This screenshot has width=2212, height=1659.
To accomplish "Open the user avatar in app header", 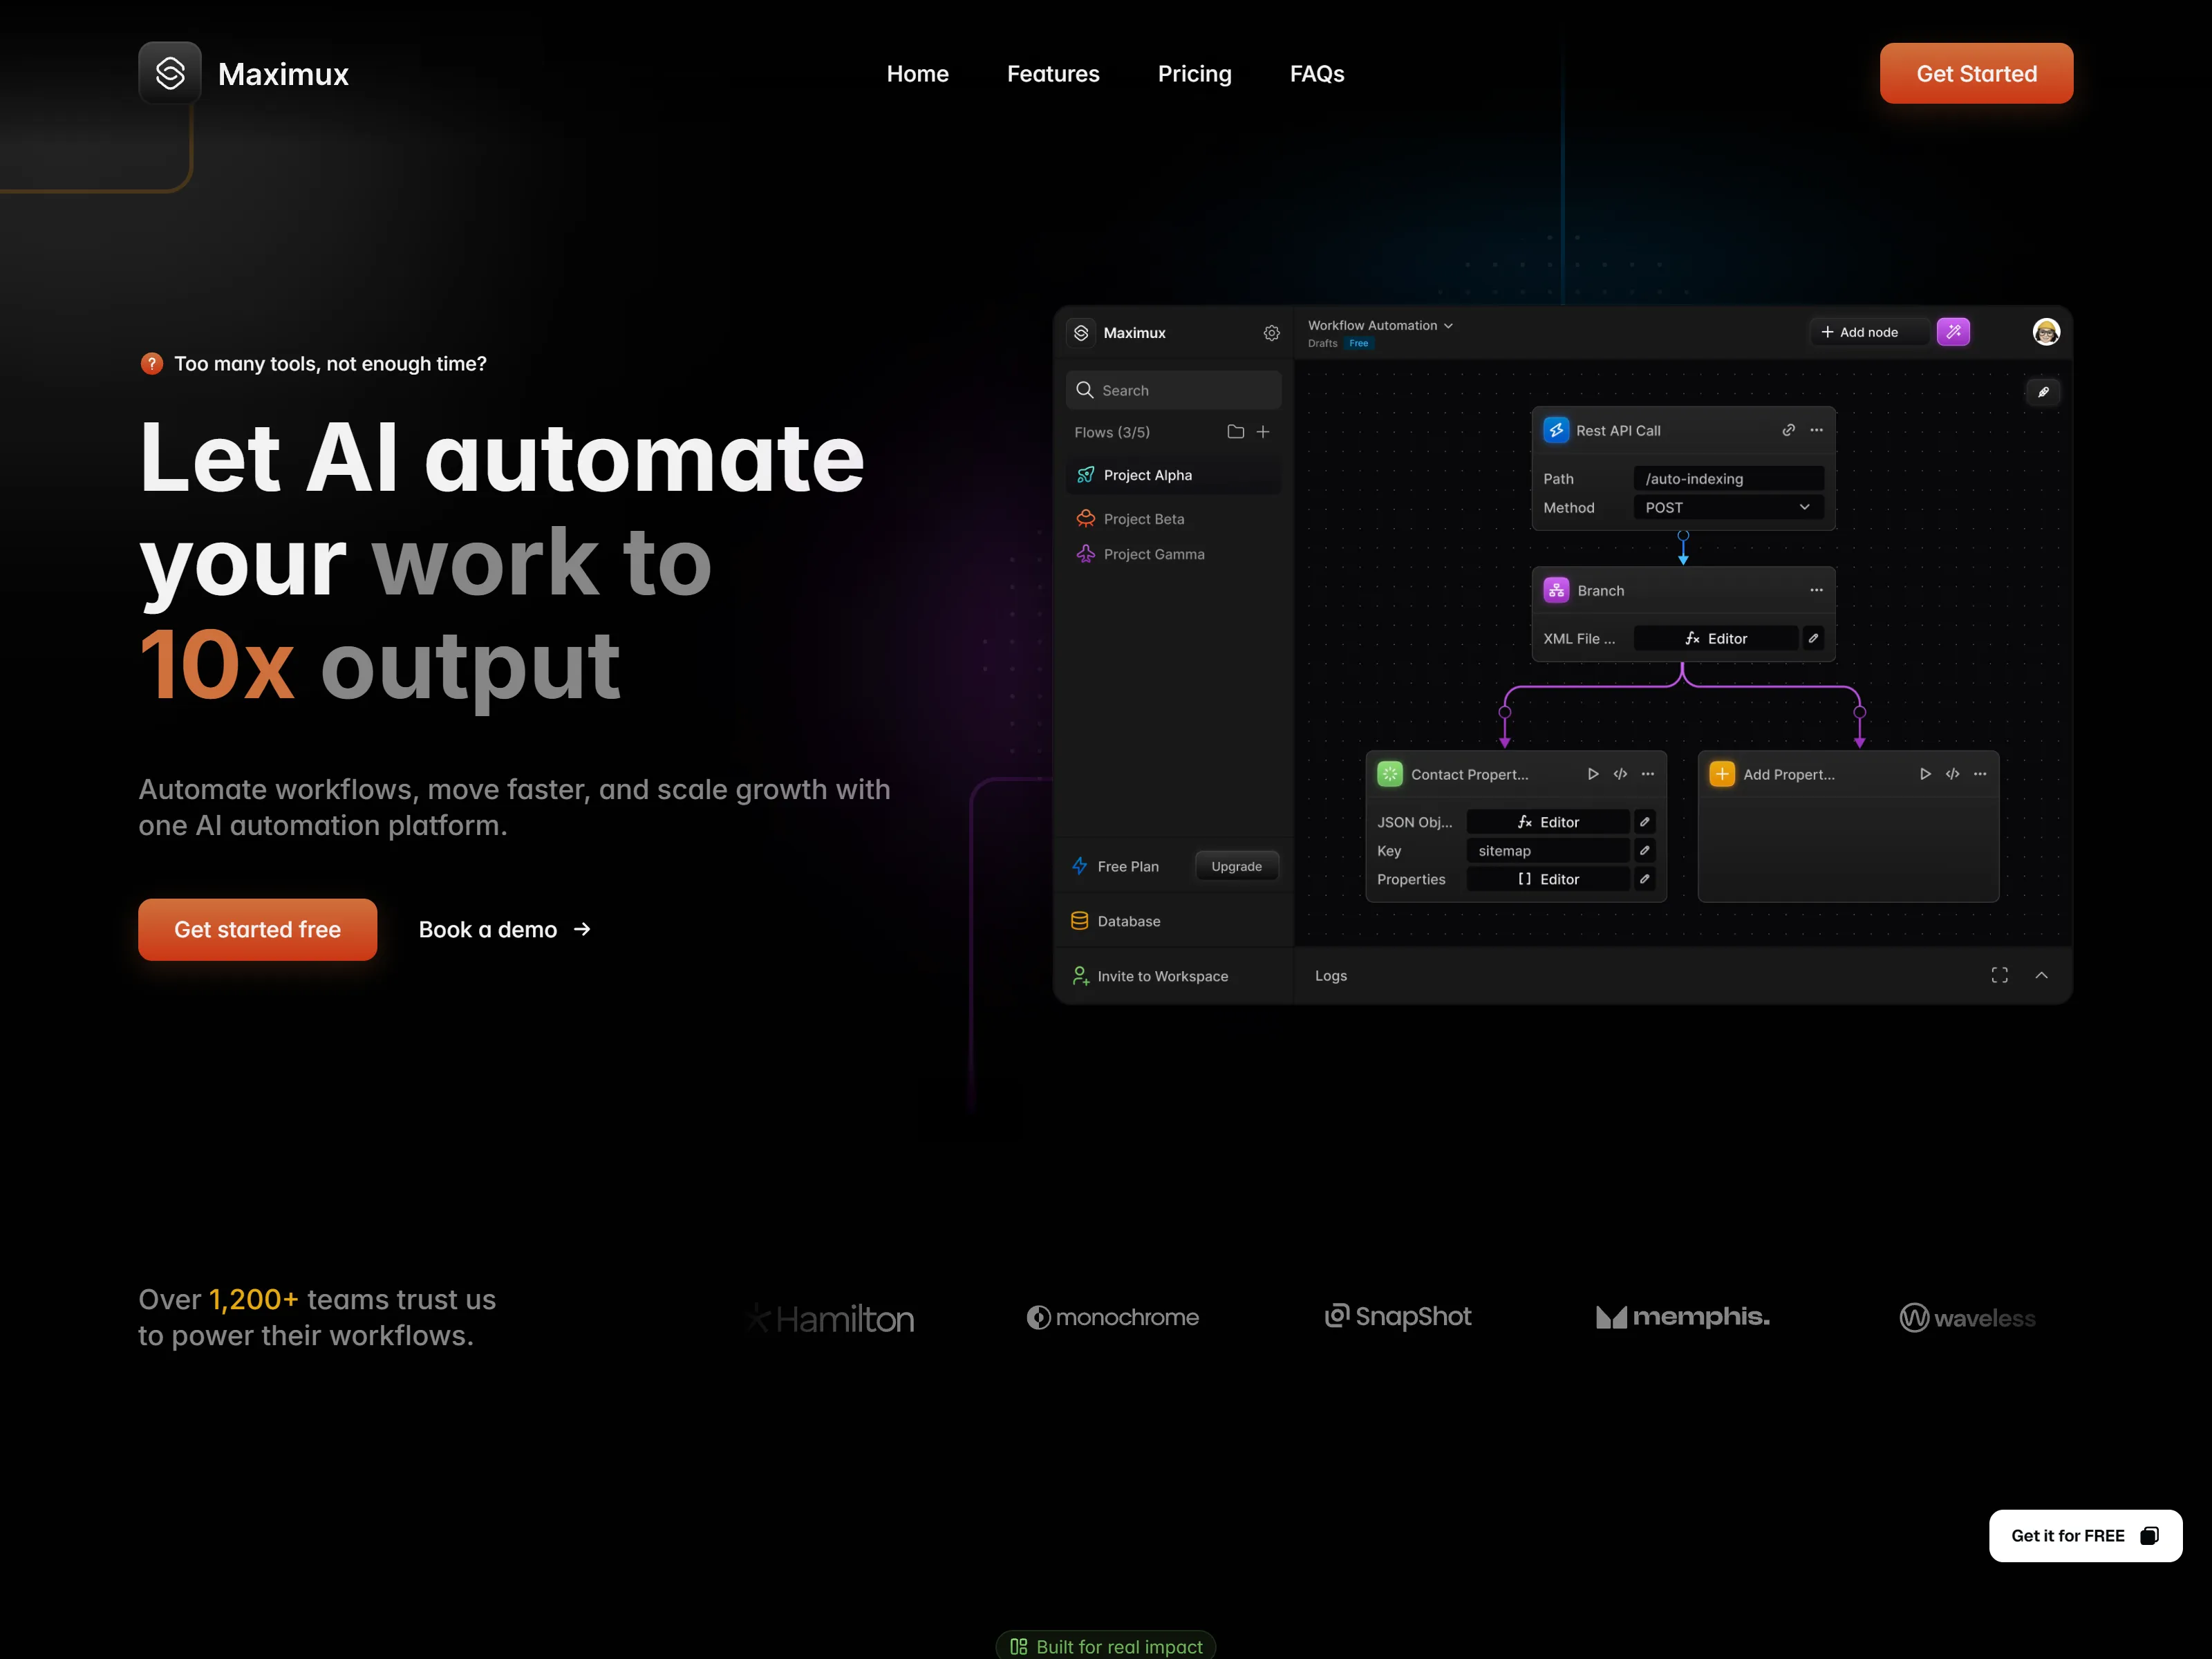I will (2046, 332).
